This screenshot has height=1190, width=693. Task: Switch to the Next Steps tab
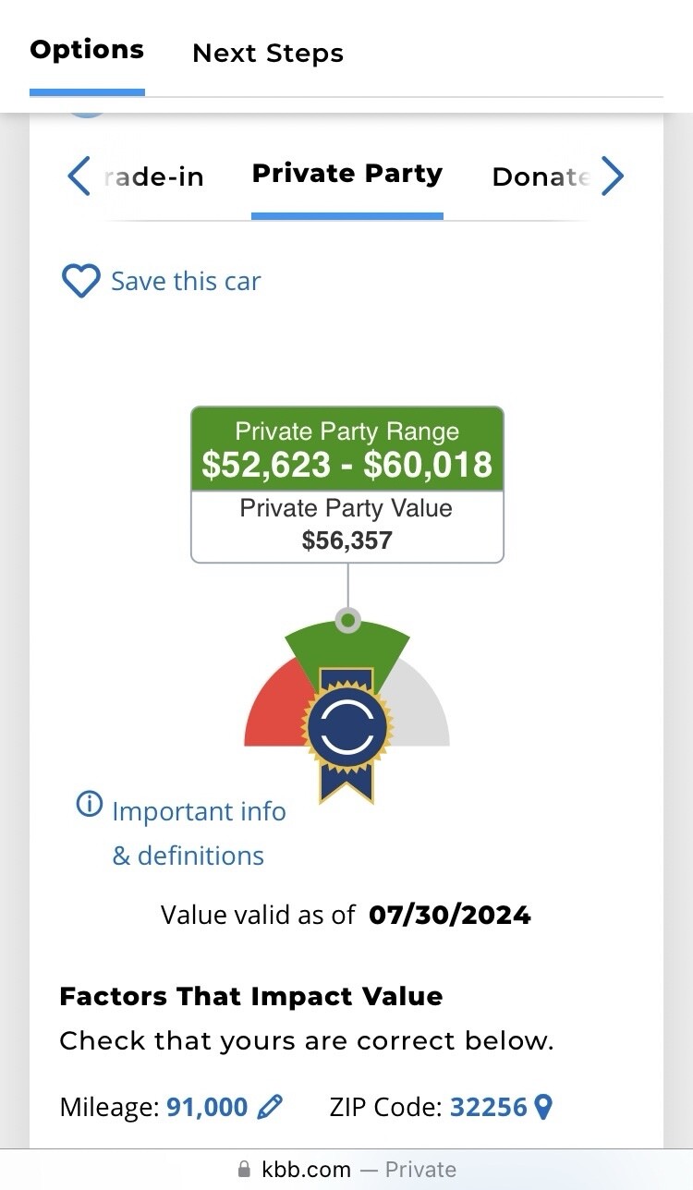[267, 54]
